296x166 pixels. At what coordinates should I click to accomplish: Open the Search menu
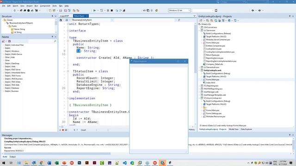tap(15, 6)
